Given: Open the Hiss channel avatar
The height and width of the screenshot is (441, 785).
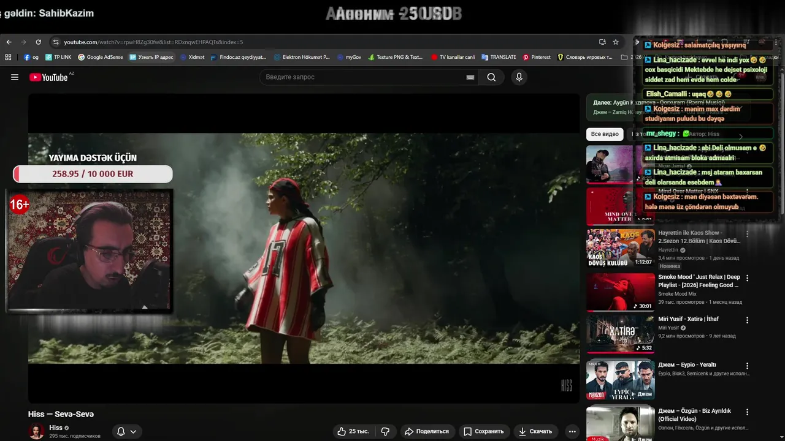Looking at the screenshot, I should coord(37,431).
